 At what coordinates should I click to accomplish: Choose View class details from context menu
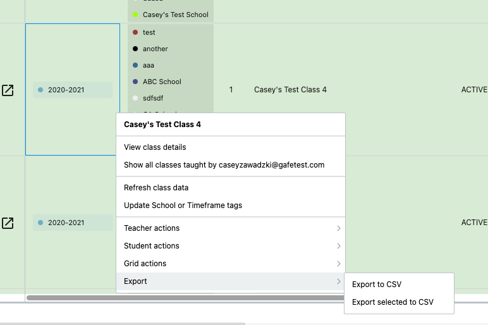click(x=155, y=147)
